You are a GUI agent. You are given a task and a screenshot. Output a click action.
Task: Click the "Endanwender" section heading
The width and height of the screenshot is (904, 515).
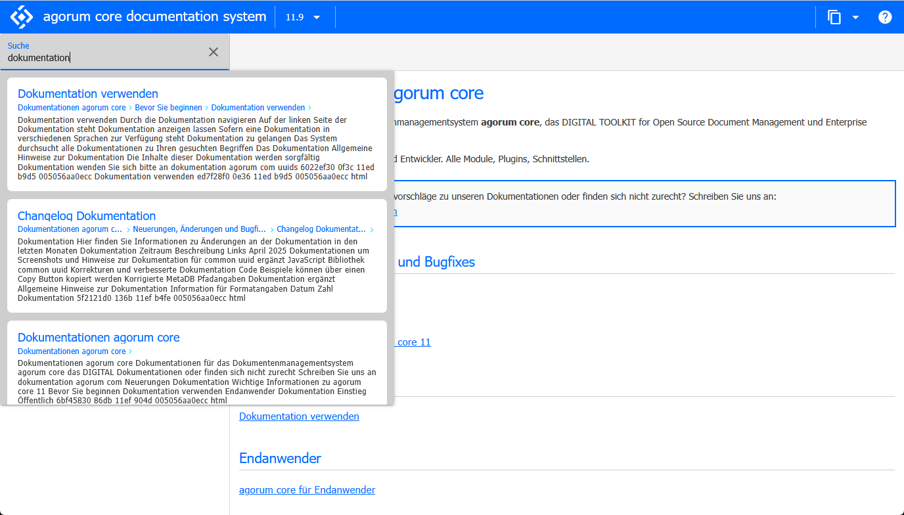click(x=280, y=458)
